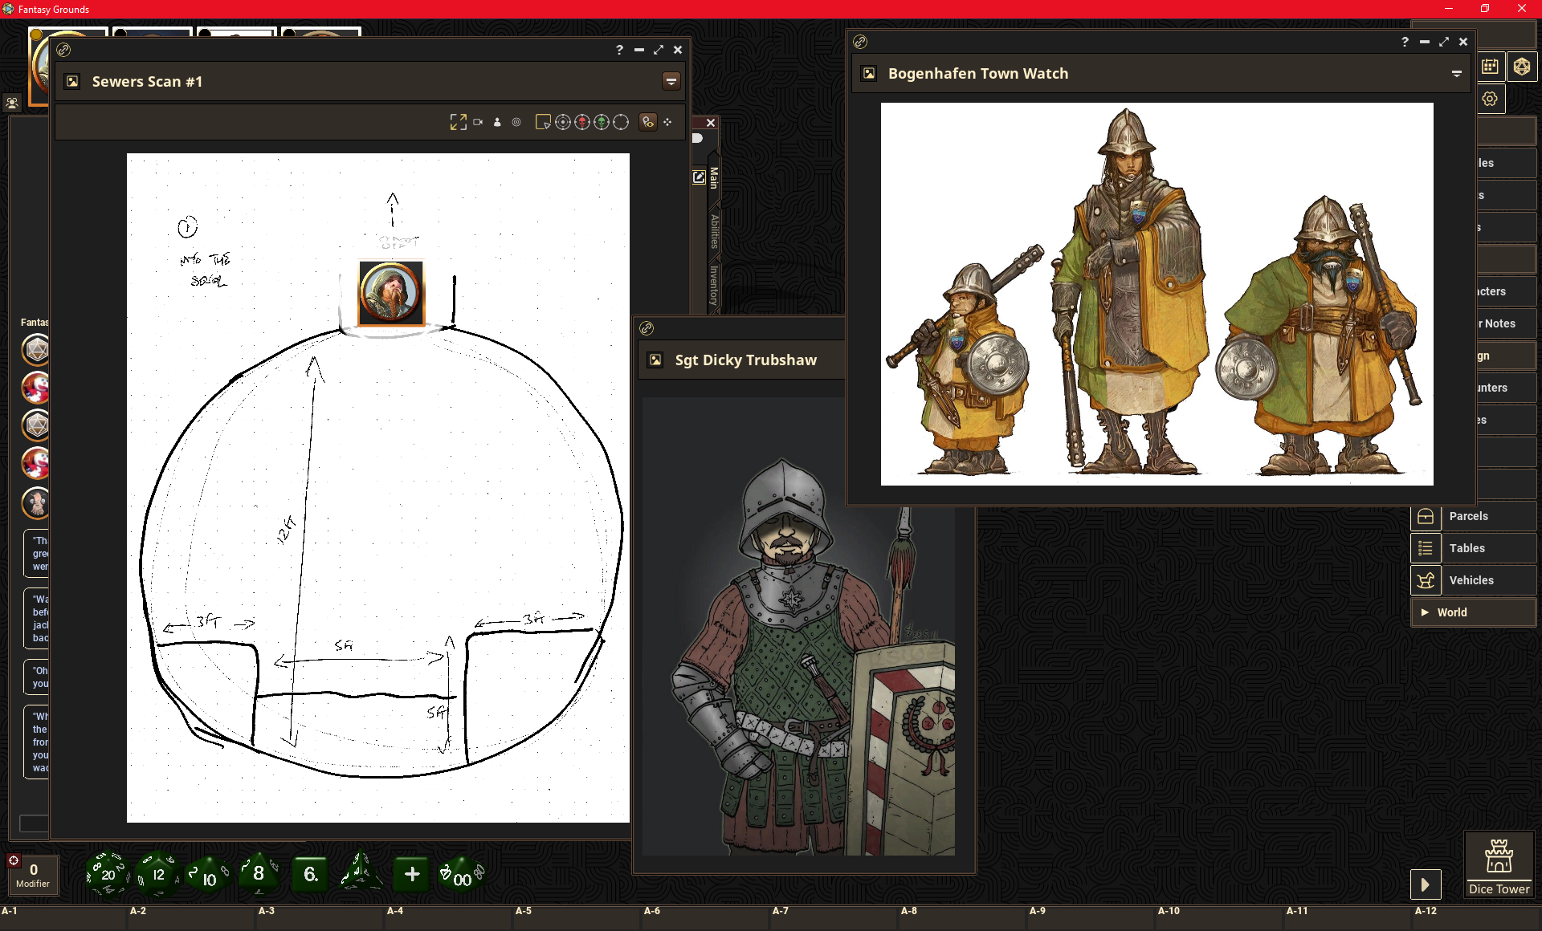Select the dwarf token on the sewer map
The width and height of the screenshot is (1542, 931).
tap(391, 293)
